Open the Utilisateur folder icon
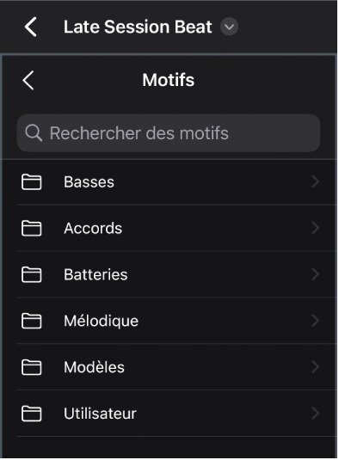The width and height of the screenshot is (339, 460). (32, 414)
